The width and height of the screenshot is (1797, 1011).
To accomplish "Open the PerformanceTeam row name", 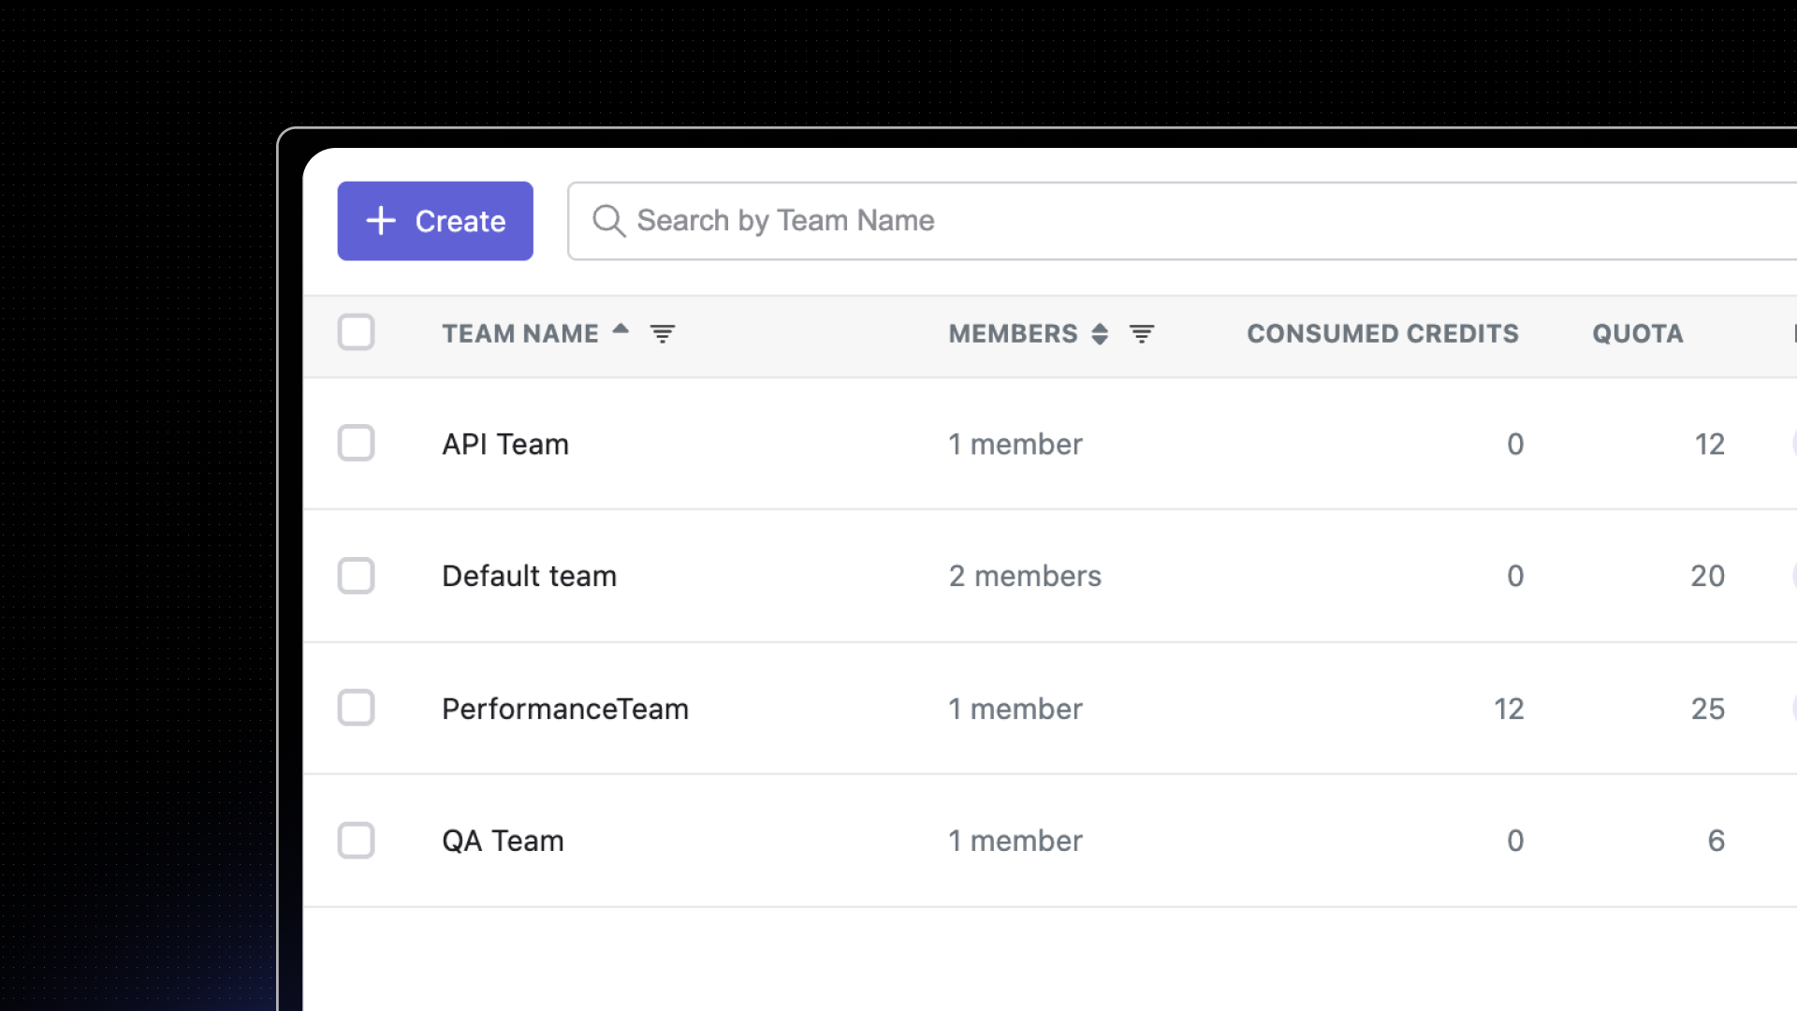I will (x=564, y=709).
